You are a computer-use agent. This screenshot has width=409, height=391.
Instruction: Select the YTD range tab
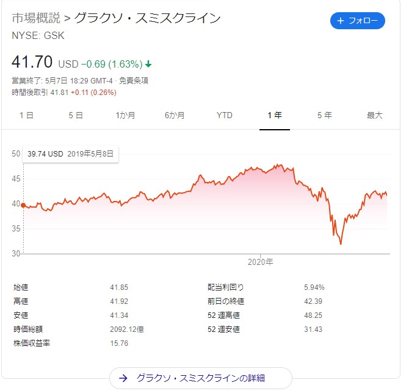tap(224, 115)
